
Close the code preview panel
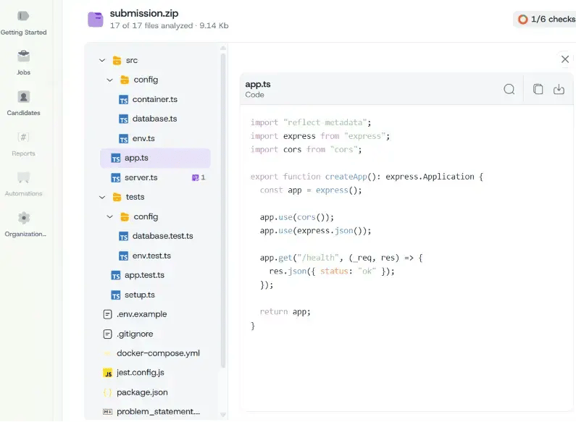[565, 59]
